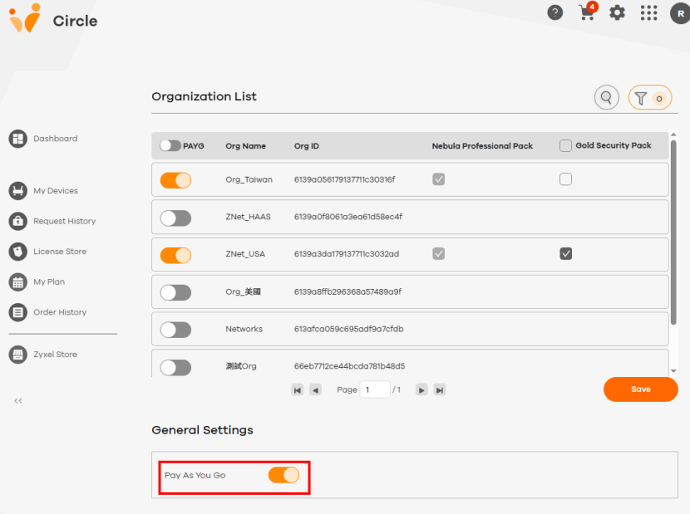This screenshot has width=690, height=514.
Task: Collapse the sidebar with the double chevron
Action: click(x=18, y=400)
